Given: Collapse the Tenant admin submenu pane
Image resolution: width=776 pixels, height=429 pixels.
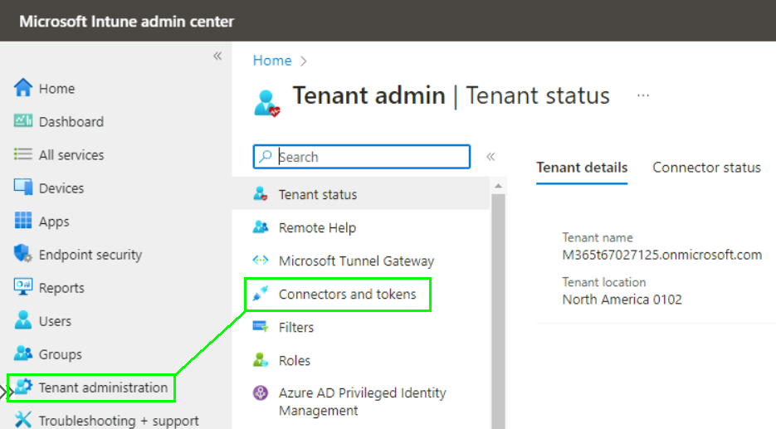Looking at the screenshot, I should [x=490, y=157].
